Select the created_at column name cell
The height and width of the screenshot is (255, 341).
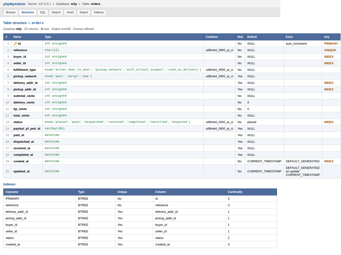[27, 161]
